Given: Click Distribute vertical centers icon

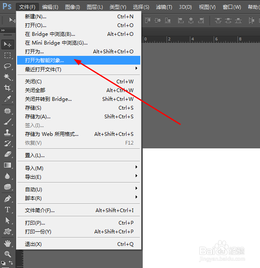Looking at the screenshot, I should pyautogui.click(x=228, y=20).
